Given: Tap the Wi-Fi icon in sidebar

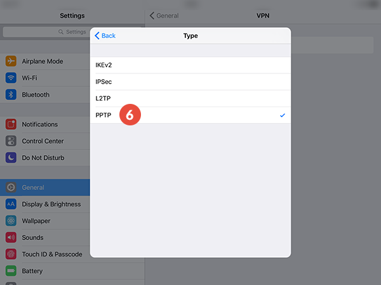Looking at the screenshot, I should coord(11,78).
